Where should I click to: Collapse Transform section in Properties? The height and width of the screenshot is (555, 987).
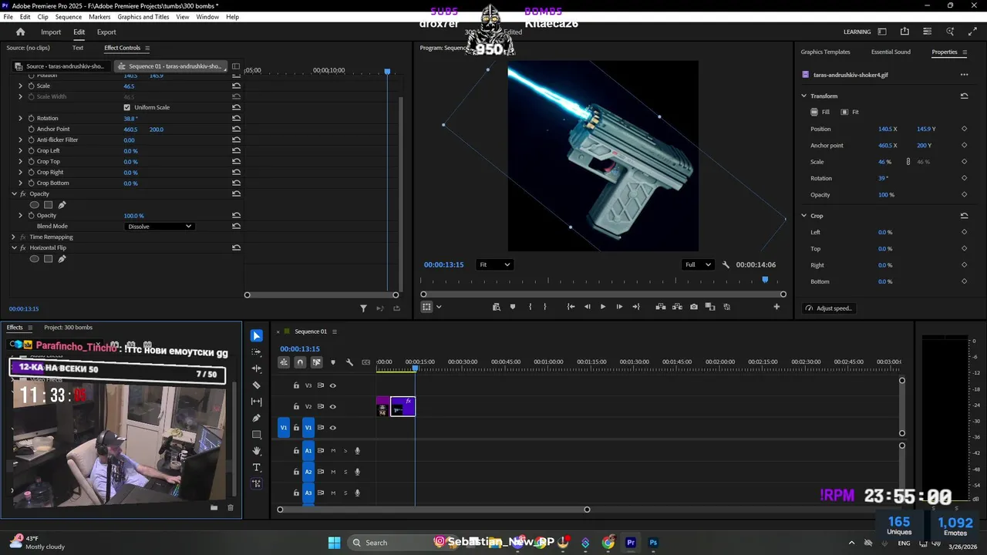pos(803,96)
